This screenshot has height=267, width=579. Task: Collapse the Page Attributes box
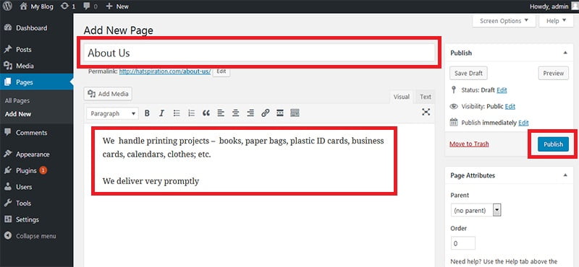pos(565,175)
